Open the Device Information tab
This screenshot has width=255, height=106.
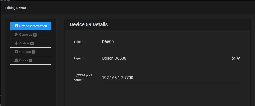[31, 26]
